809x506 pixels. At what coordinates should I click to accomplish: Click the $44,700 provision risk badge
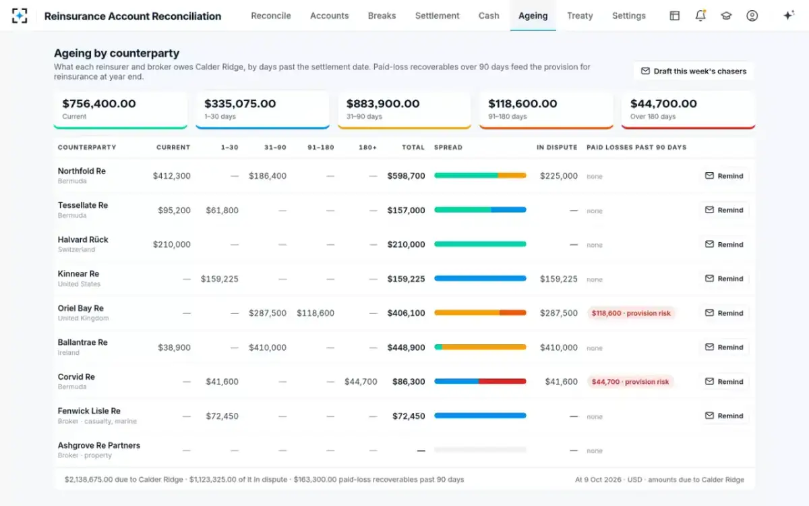point(630,382)
